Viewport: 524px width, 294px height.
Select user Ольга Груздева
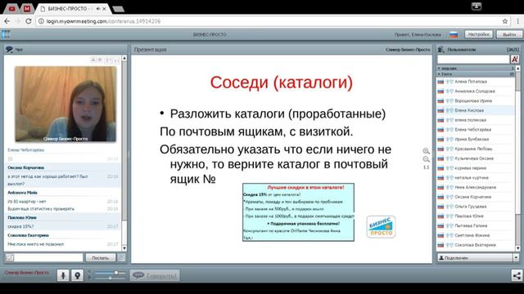[x=476, y=207]
